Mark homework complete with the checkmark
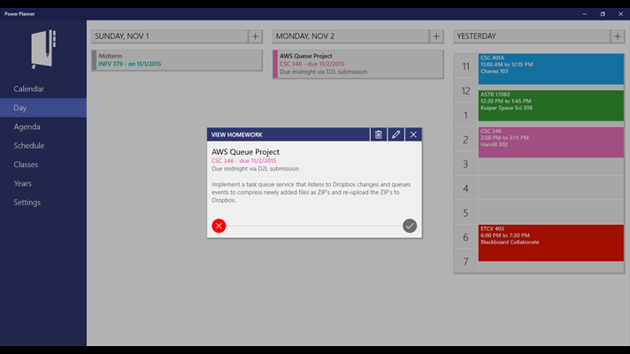 click(x=410, y=226)
